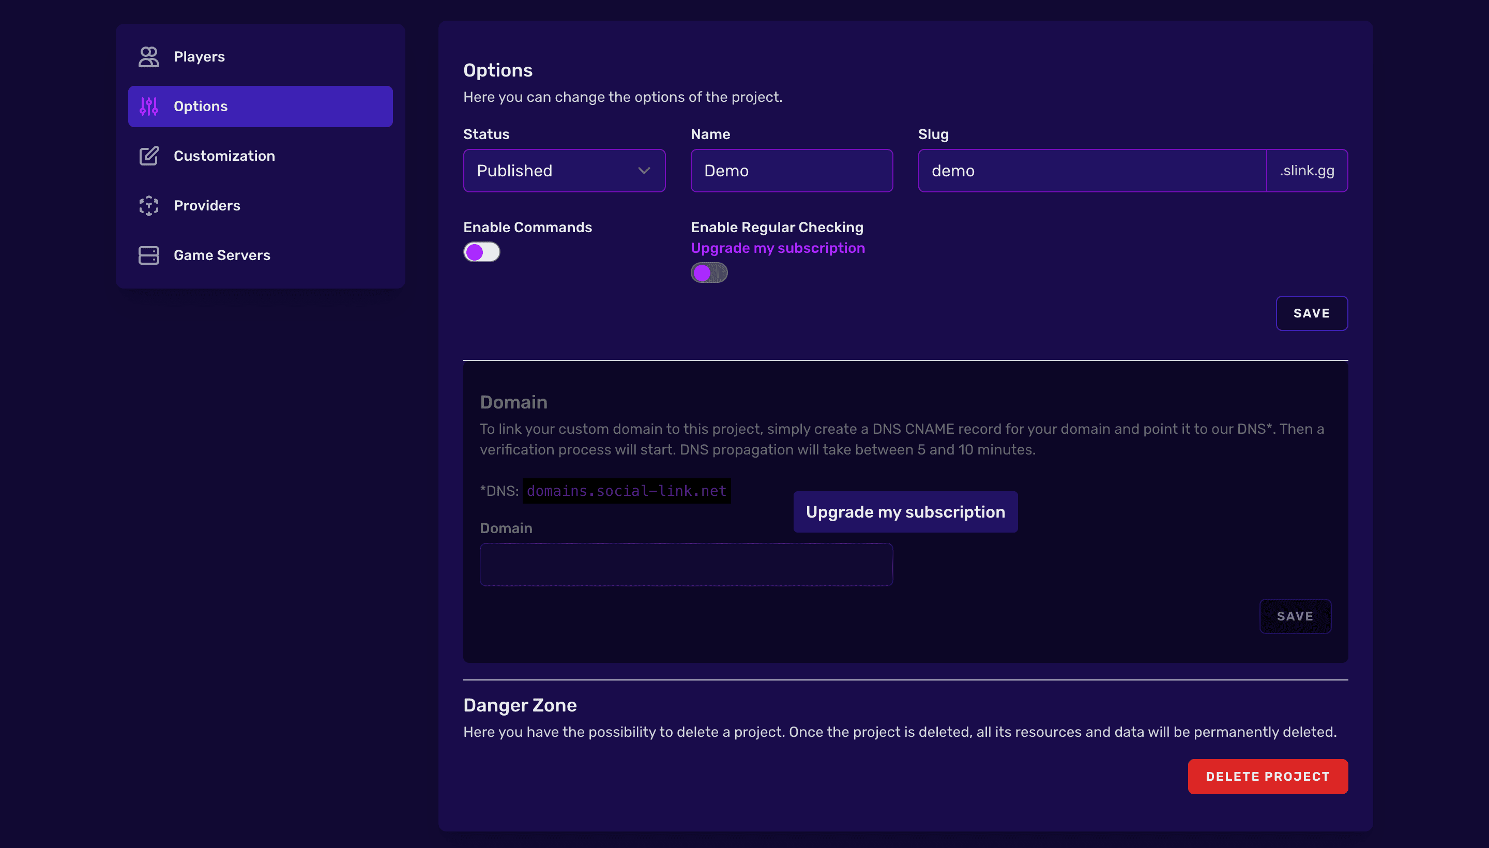1489x848 pixels.
Task: Turn on Enable Regular Checking
Action: [x=709, y=272]
